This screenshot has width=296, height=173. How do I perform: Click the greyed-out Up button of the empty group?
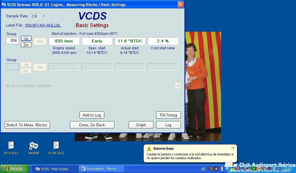(x=26, y=64)
